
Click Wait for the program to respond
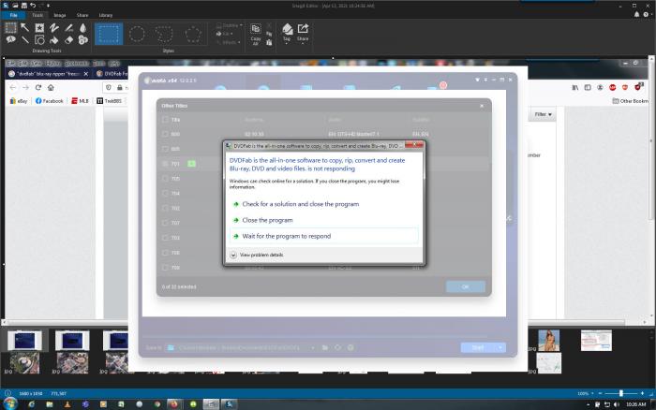coord(286,236)
